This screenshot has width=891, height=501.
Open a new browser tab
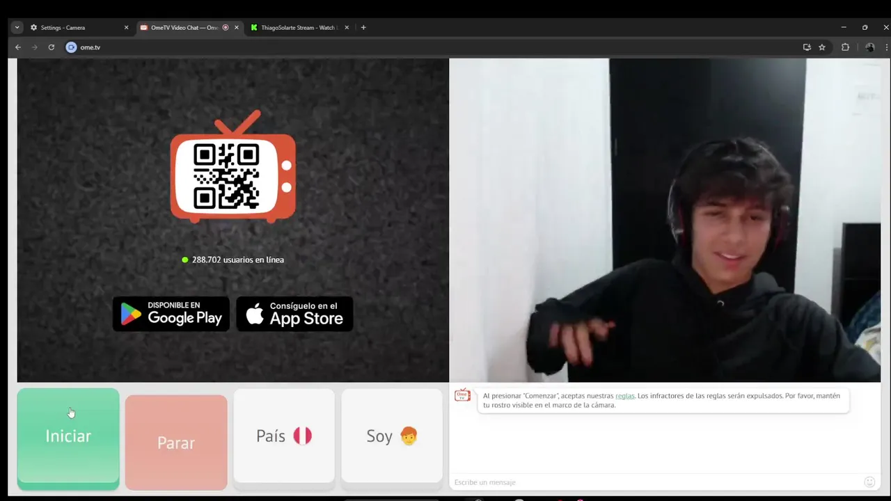[x=363, y=27]
